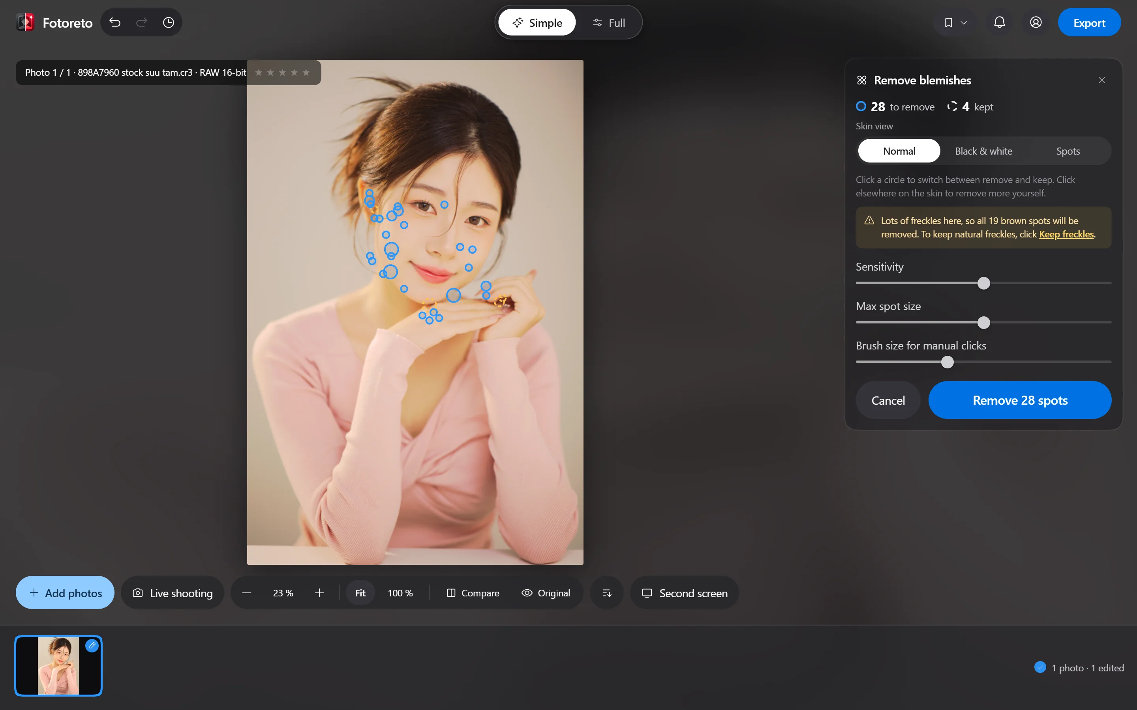Toggle Original preview

[546, 593]
